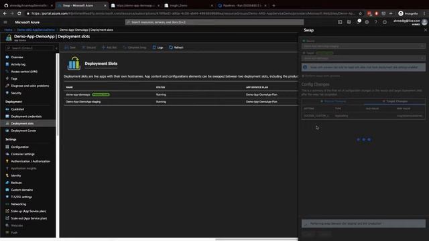
Task: Open a new browser tab
Action: [273, 5]
